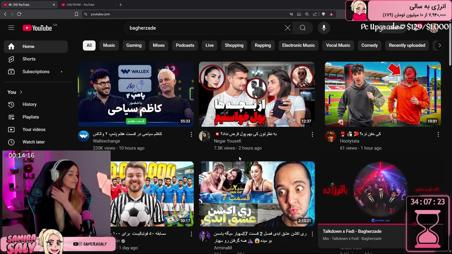Show more filter chips with right arrow
This screenshot has width=452, height=254.
coord(440,45)
